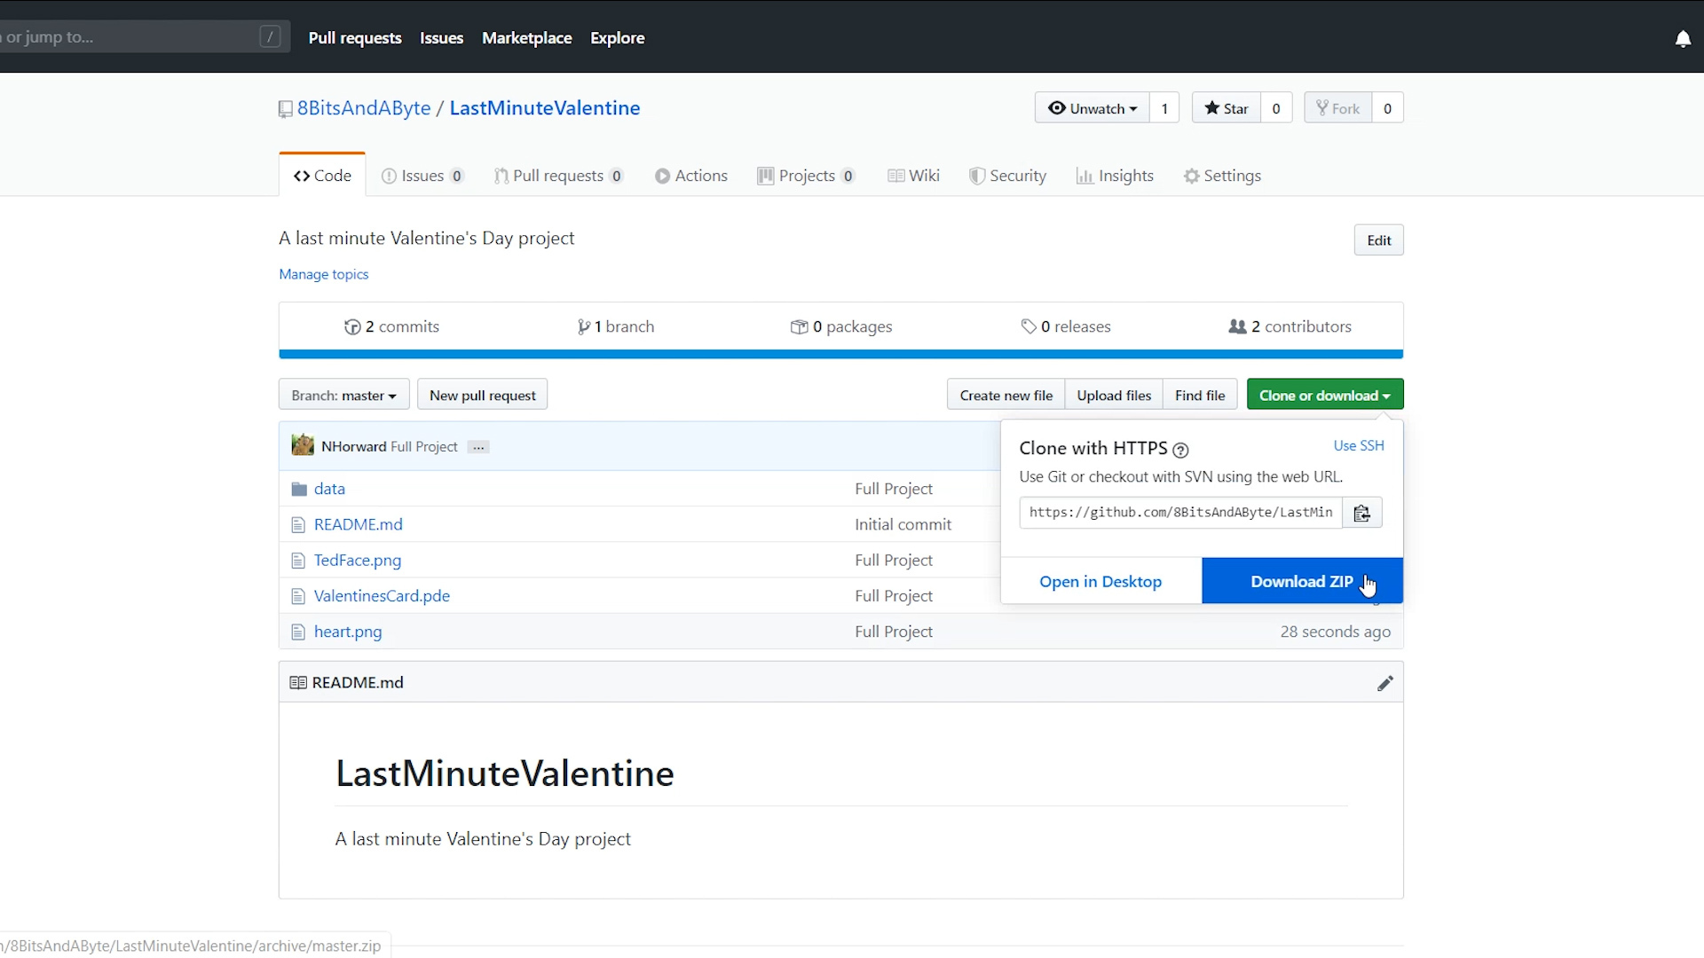Click the New pull request button
This screenshot has width=1704, height=958.
[482, 394]
